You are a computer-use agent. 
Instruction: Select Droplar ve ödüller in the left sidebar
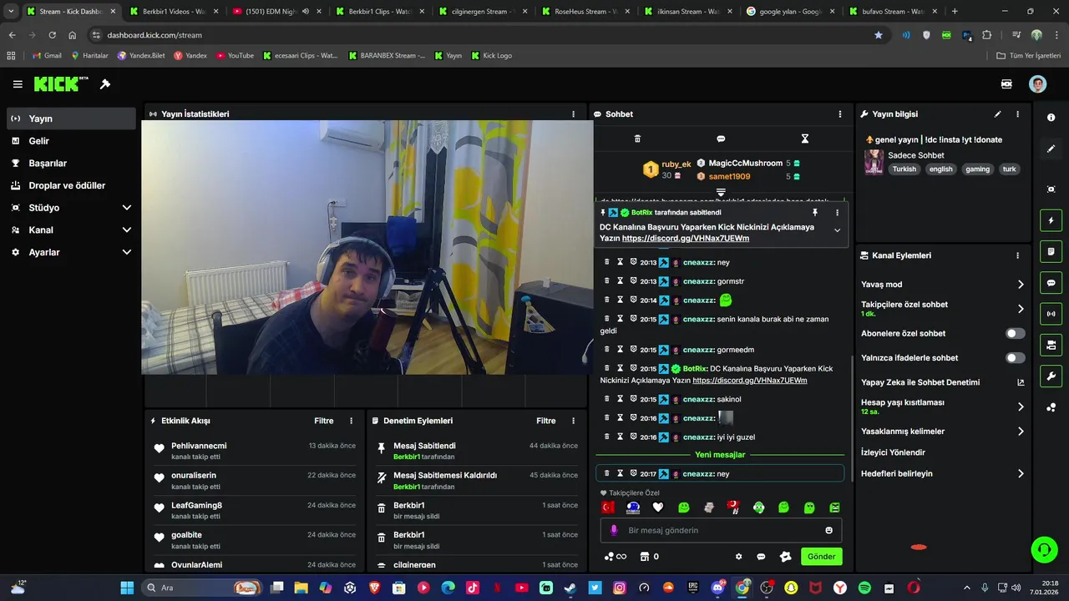pyautogui.click(x=71, y=185)
